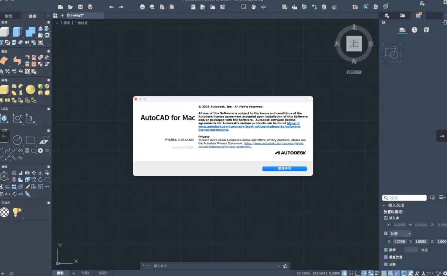Open the 曲面 panel settings gear
This screenshot has height=276, width=447.
click(x=48, y=51)
